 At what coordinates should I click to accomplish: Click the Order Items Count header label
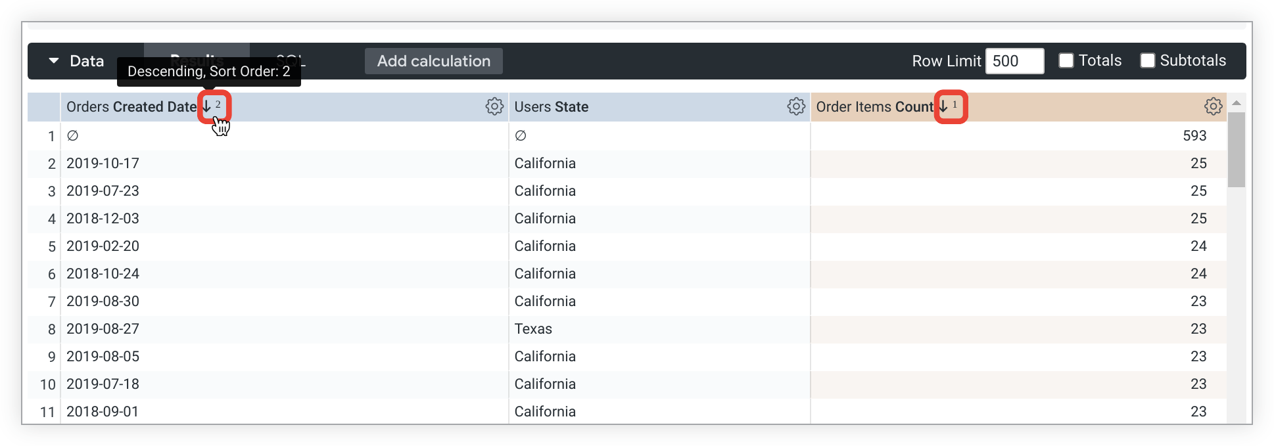pyautogui.click(x=874, y=107)
